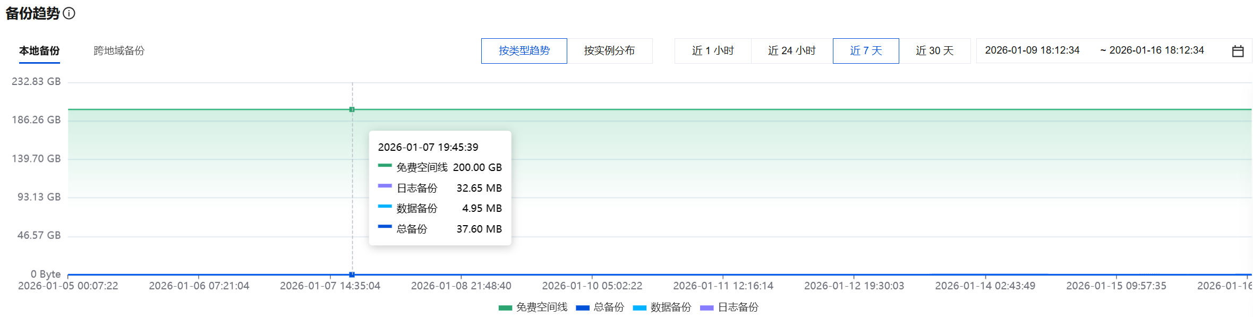This screenshot has height=317, width=1253.
Task: Click the green data point on 免费空间线
Action: click(352, 109)
